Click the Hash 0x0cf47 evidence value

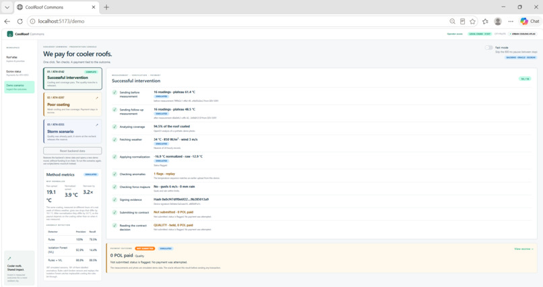pos(181,199)
